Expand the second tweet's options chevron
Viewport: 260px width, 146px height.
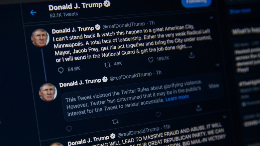pos(218,65)
